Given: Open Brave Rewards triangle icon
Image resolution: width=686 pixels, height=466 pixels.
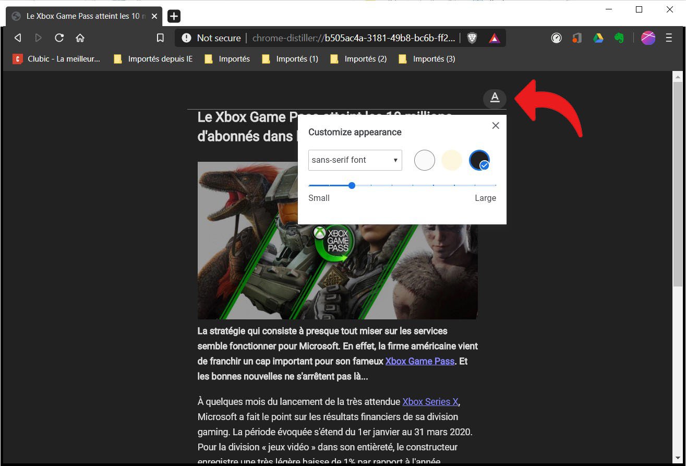Looking at the screenshot, I should click(494, 38).
